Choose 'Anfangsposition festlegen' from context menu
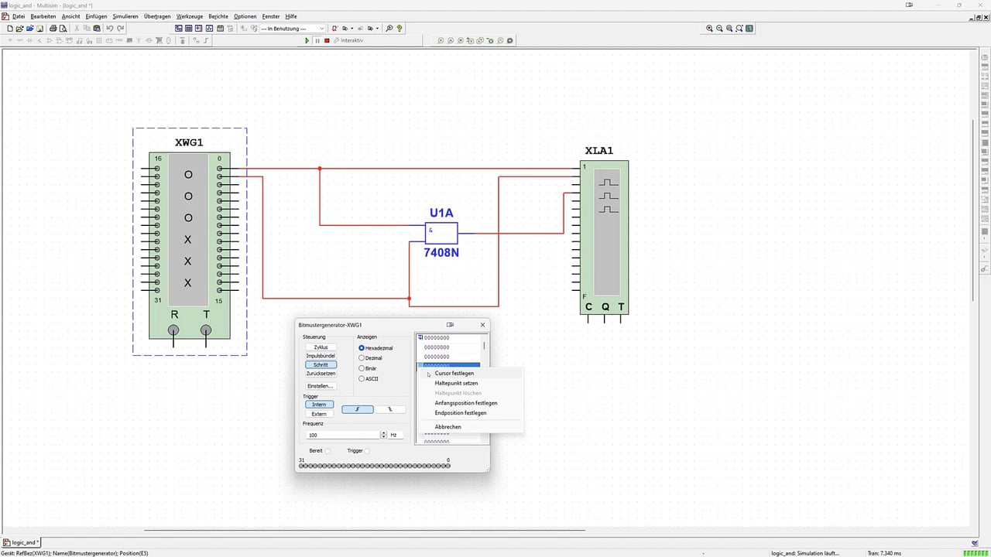Screen dimensions: 991x557 click(466, 403)
